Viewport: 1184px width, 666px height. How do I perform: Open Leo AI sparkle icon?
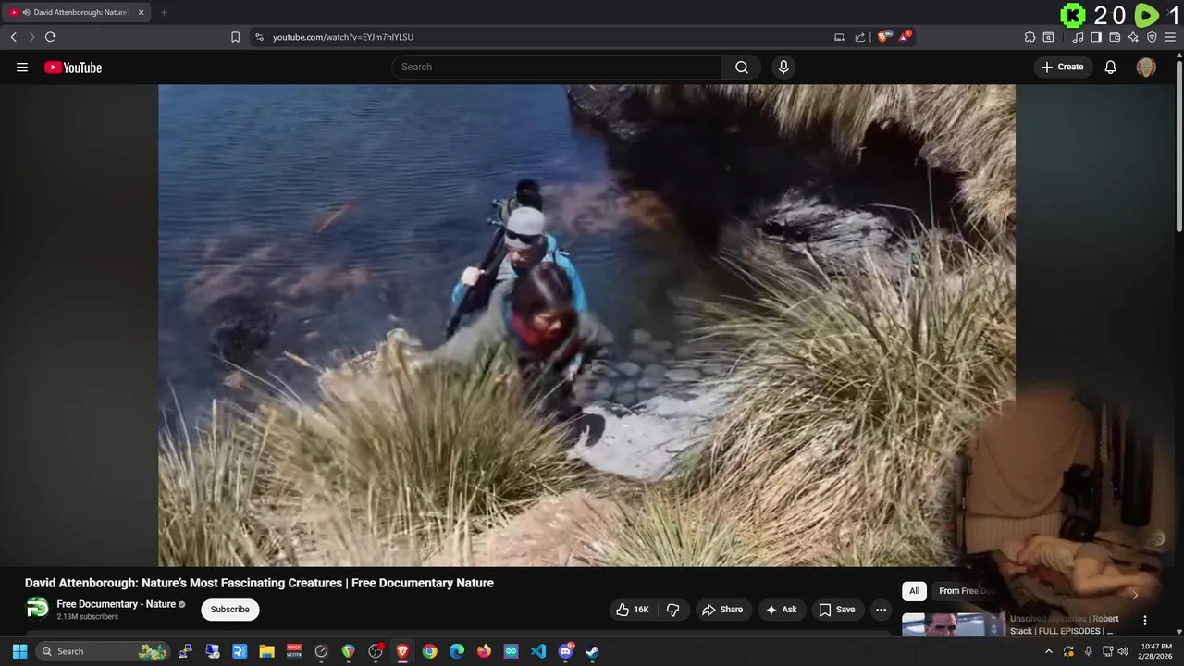click(x=1133, y=37)
